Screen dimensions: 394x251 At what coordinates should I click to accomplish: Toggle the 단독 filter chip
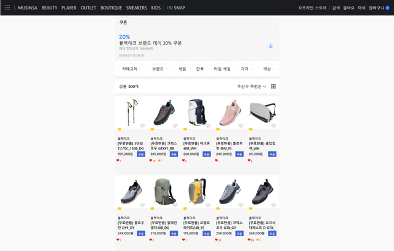pyautogui.click(x=199, y=69)
